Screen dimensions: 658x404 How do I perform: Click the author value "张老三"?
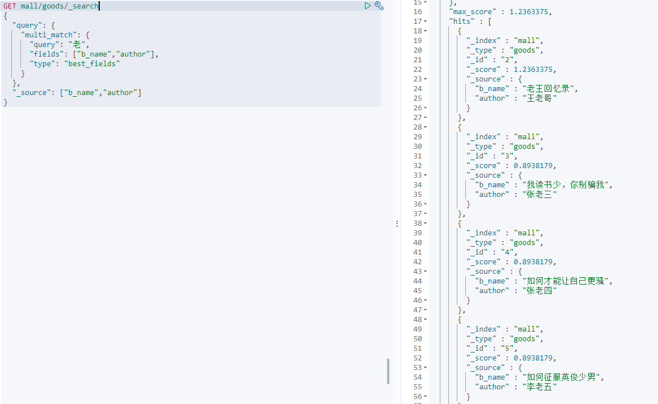540,195
